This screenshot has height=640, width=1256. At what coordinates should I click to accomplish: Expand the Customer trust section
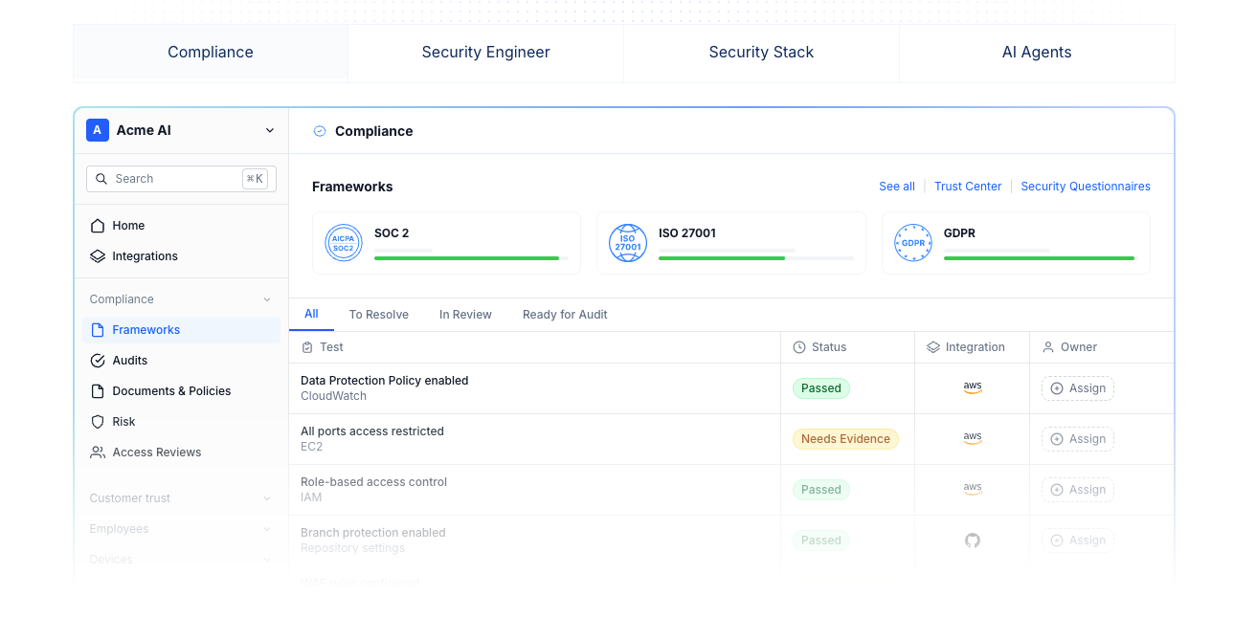click(267, 498)
